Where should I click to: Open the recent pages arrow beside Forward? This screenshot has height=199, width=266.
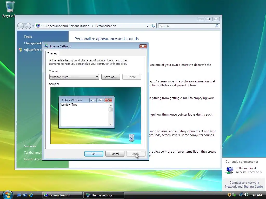pos(33,26)
